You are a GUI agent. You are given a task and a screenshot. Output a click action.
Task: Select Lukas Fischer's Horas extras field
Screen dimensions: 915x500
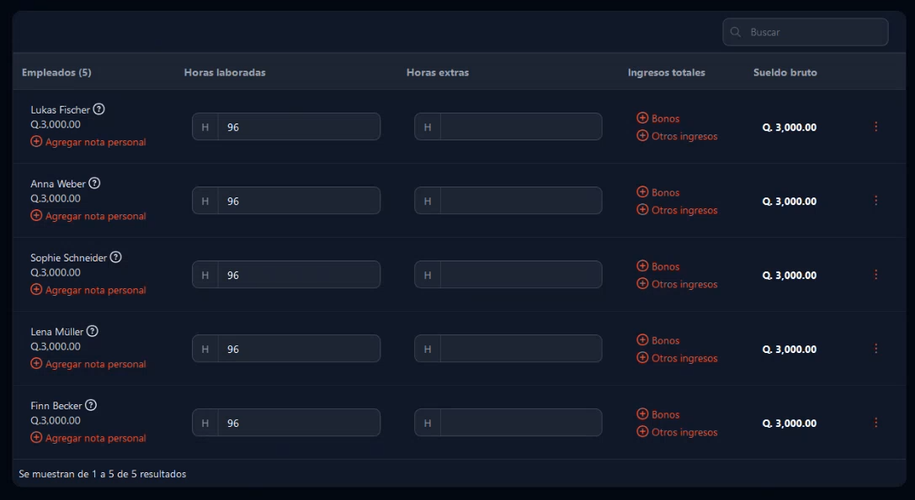(508, 126)
